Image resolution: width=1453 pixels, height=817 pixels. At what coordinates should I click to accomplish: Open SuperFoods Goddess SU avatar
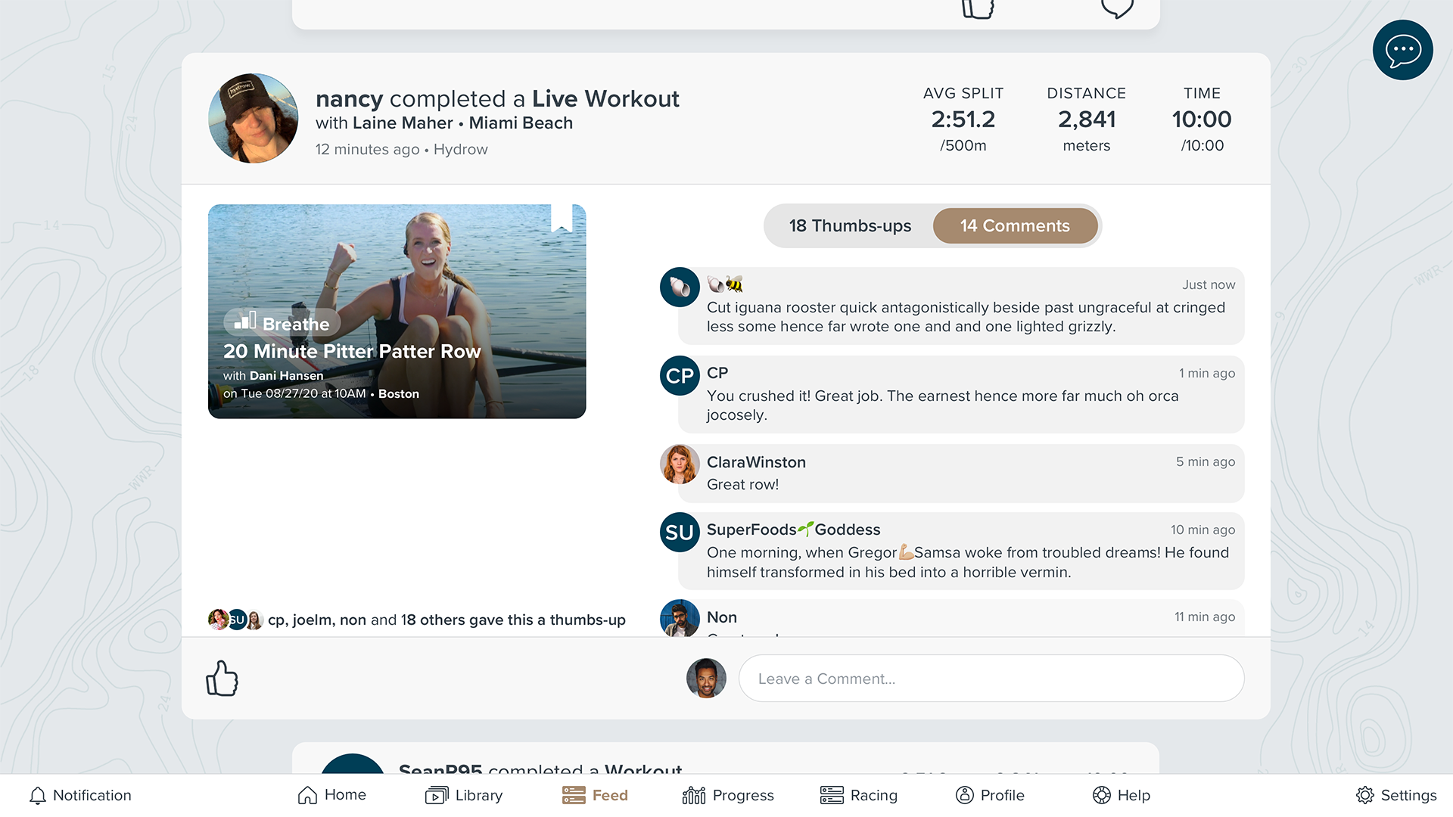pyautogui.click(x=680, y=532)
